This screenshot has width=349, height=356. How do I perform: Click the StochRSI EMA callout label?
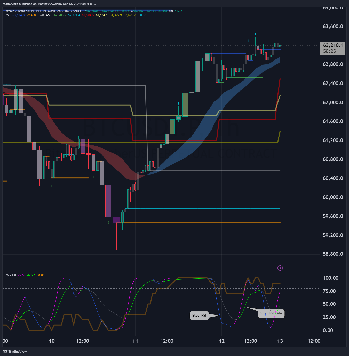pyautogui.click(x=271, y=313)
